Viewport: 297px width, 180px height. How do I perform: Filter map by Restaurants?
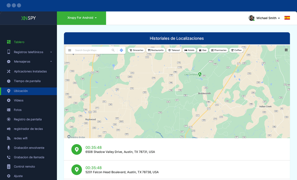(155, 50)
